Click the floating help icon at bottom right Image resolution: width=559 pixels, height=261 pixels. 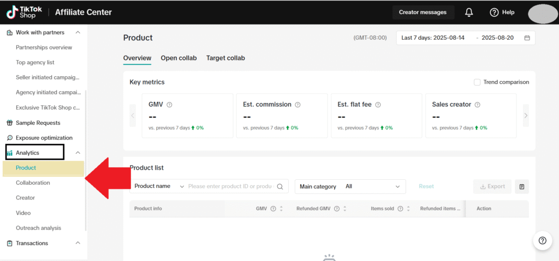(x=542, y=240)
